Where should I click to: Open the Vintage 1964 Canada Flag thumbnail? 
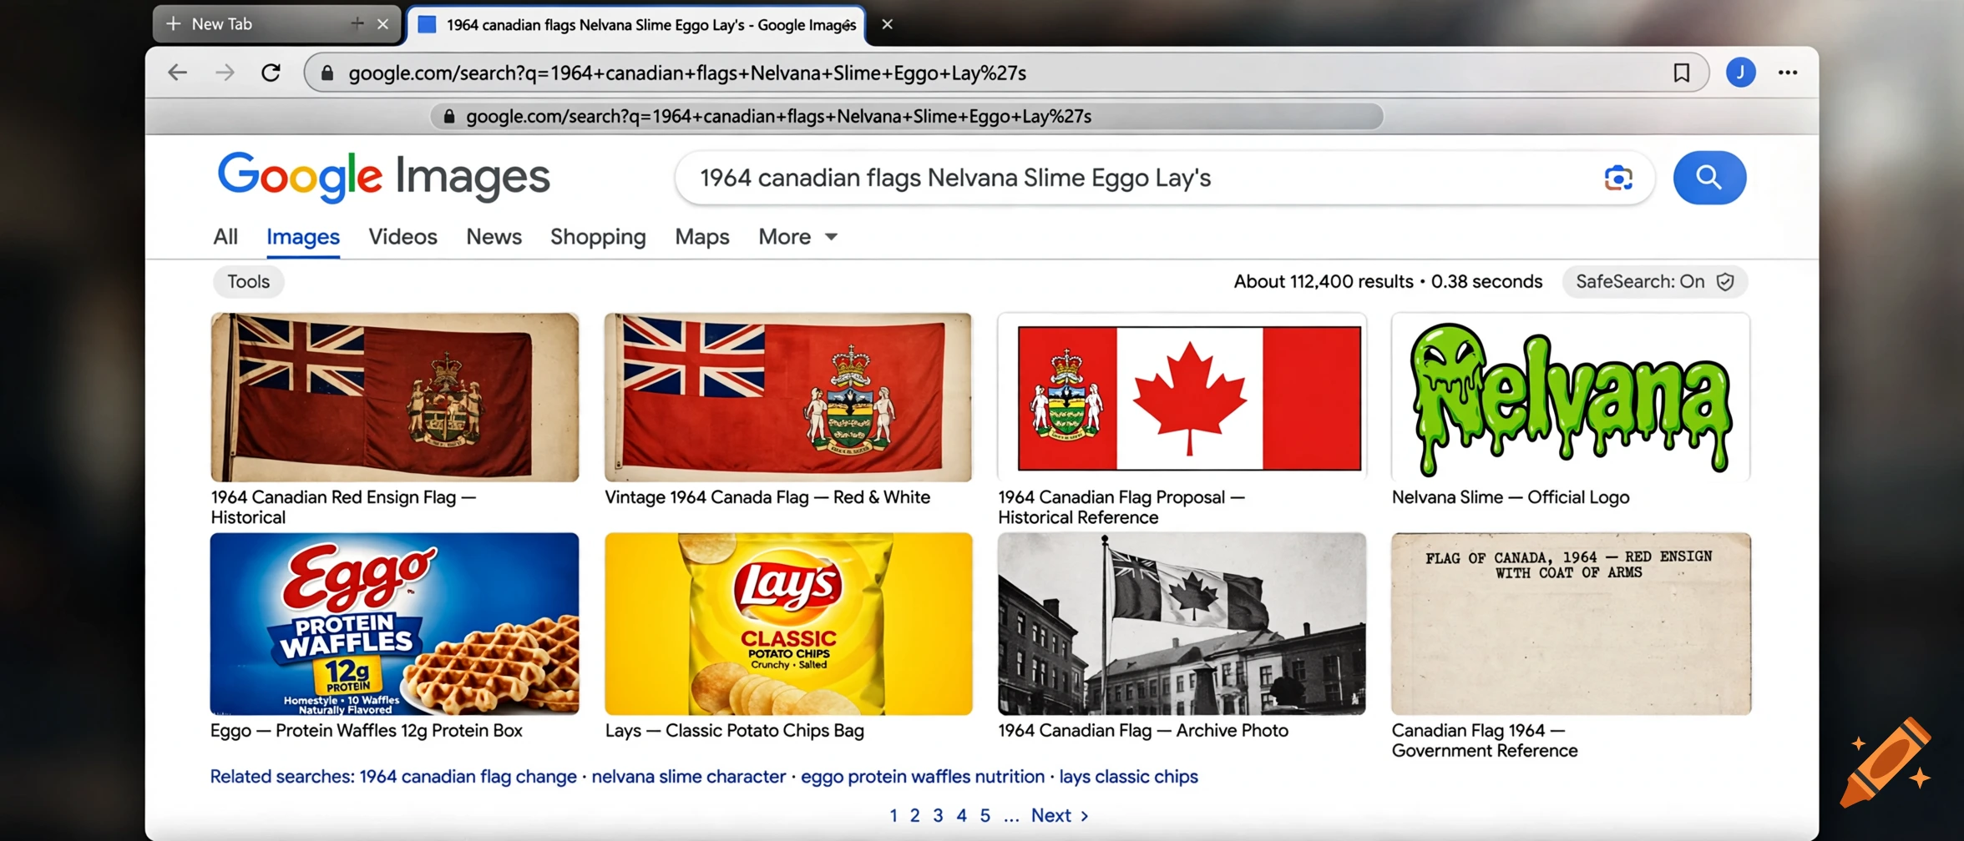(787, 397)
